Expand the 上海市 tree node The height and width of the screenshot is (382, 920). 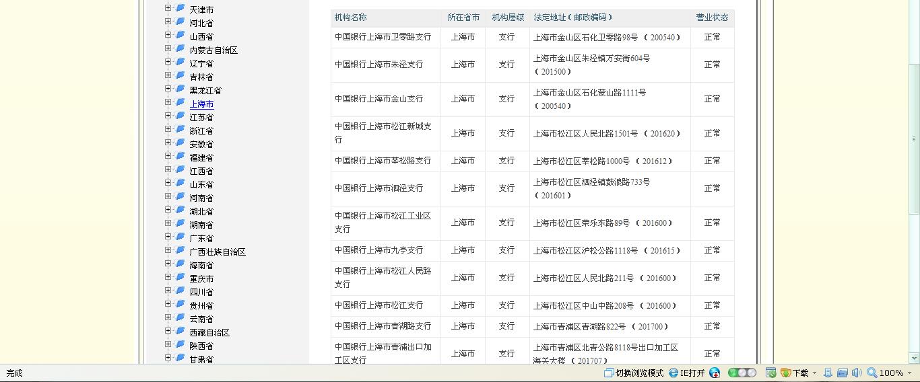coord(168,102)
